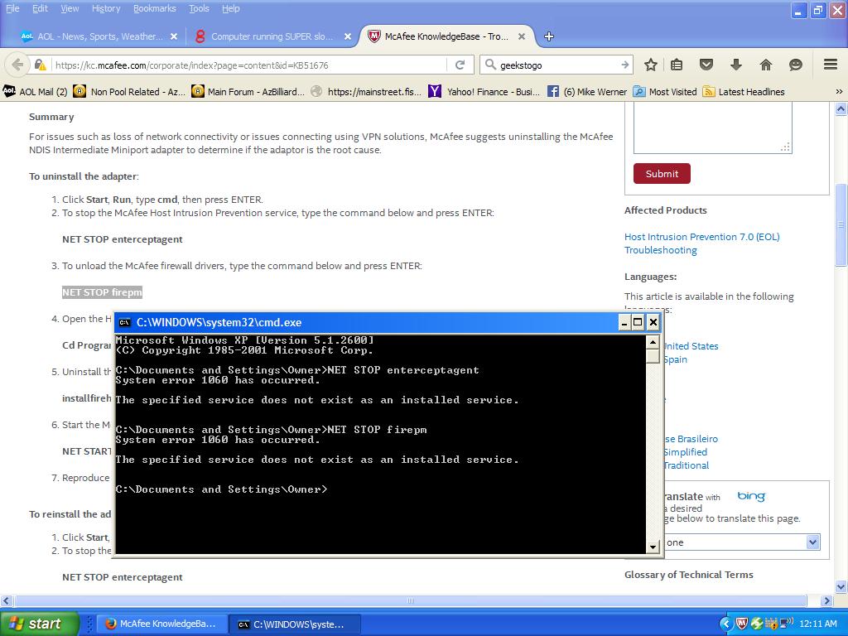
Task: Click the McAfee shield icon in system tray
Action: [x=742, y=624]
